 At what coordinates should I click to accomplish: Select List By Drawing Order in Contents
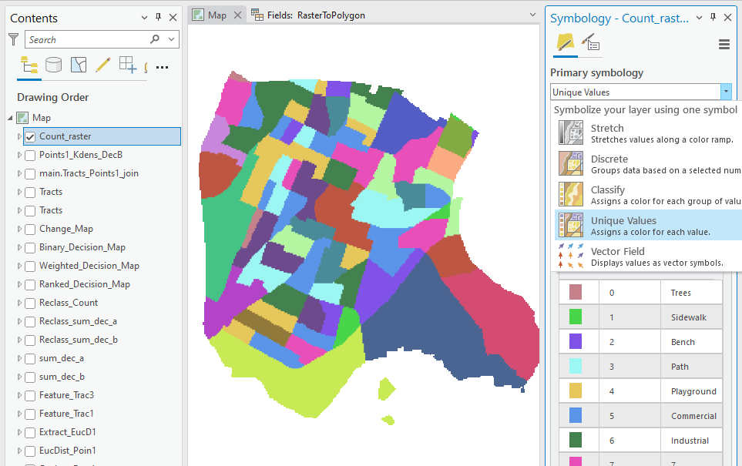tap(29, 65)
